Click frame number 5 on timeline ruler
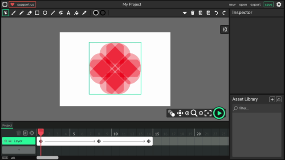Image resolution: width=285 pixels, height=160 pixels. point(74,134)
